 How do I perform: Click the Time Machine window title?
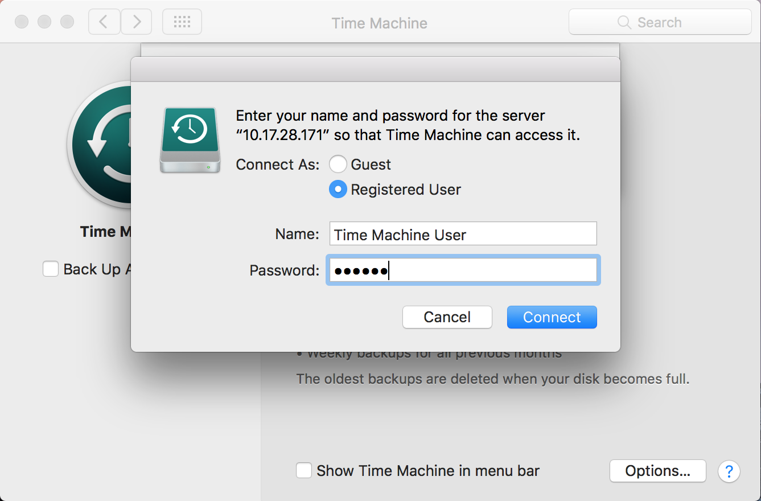pos(380,23)
